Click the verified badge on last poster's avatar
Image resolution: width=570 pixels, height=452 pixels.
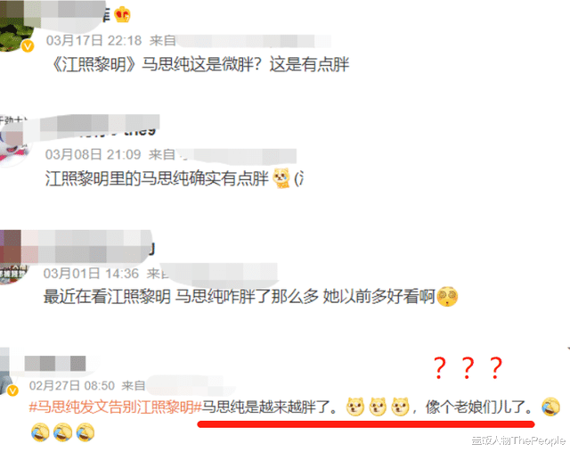(x=12, y=390)
